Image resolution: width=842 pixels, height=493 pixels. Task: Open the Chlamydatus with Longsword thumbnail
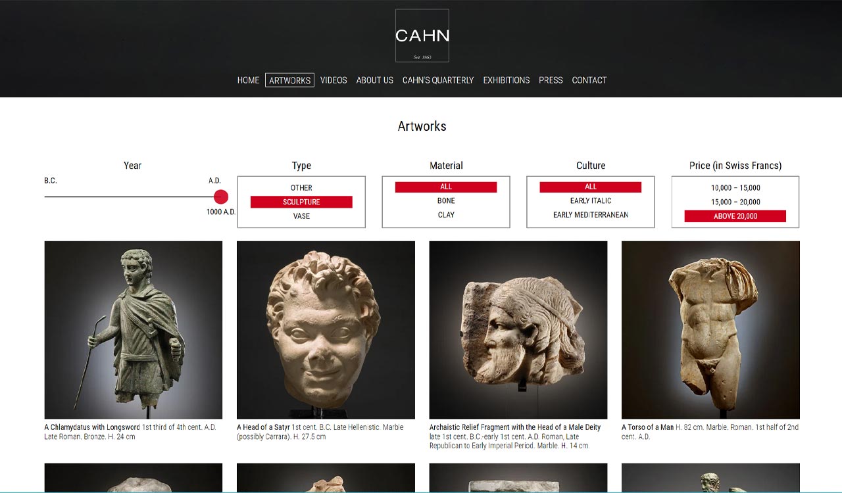coord(134,330)
